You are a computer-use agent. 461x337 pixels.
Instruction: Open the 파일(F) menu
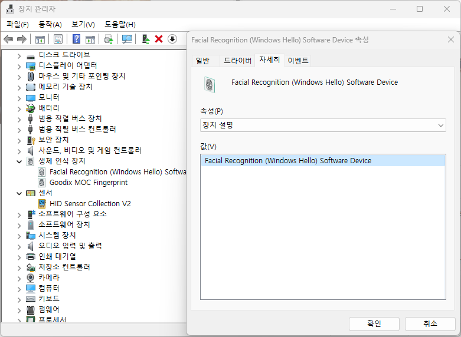tap(18, 24)
